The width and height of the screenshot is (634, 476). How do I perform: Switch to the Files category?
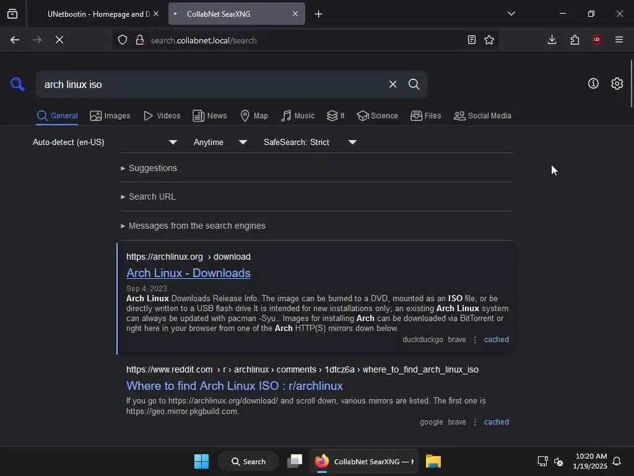426,116
